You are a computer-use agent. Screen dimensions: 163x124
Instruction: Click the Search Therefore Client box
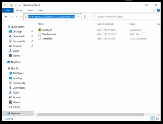tap(125, 17)
